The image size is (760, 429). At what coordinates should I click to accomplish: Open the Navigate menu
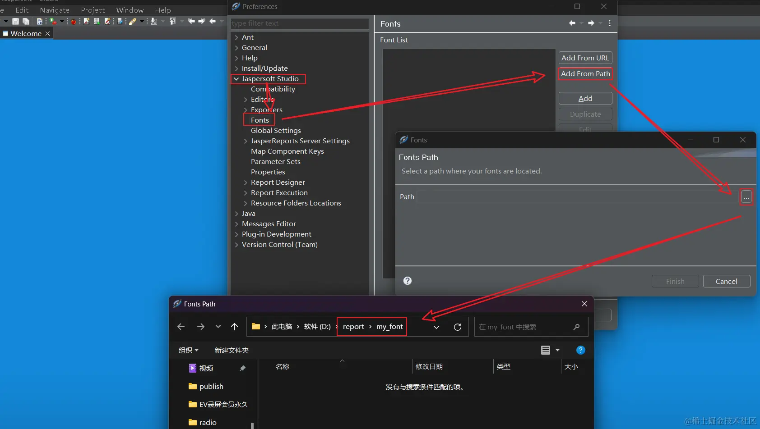click(55, 10)
